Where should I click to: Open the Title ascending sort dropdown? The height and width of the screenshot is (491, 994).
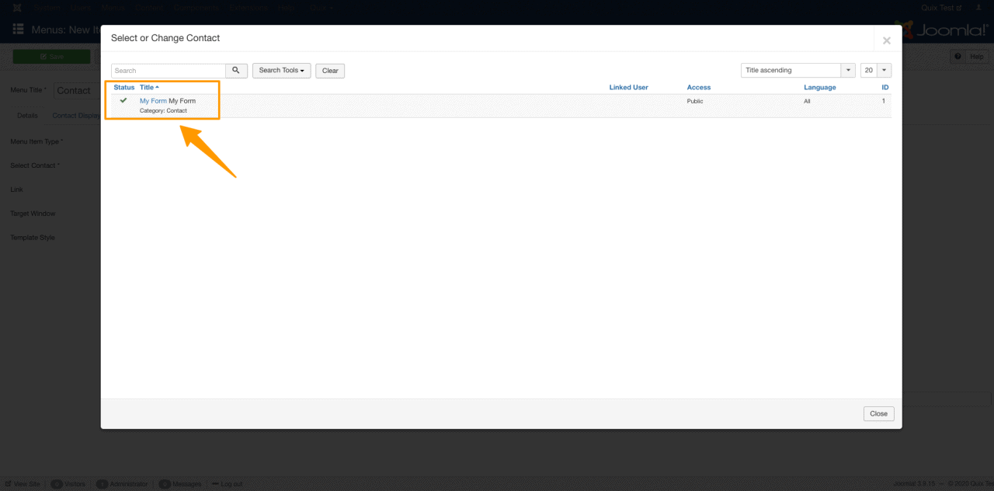[x=798, y=71]
